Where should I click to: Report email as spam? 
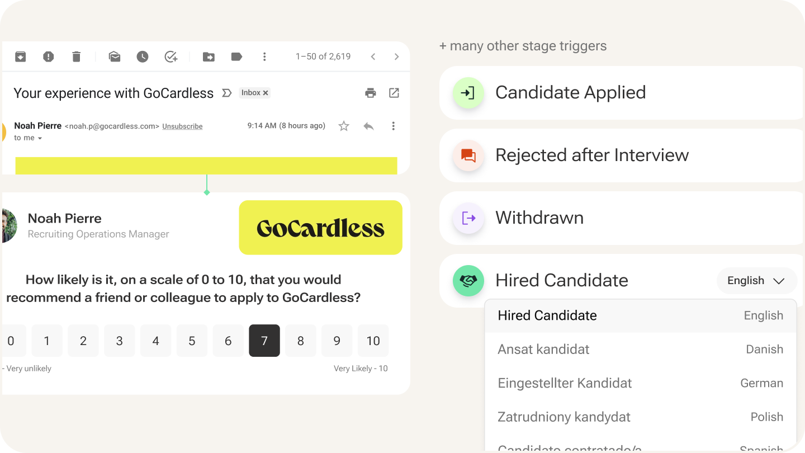pos(49,56)
